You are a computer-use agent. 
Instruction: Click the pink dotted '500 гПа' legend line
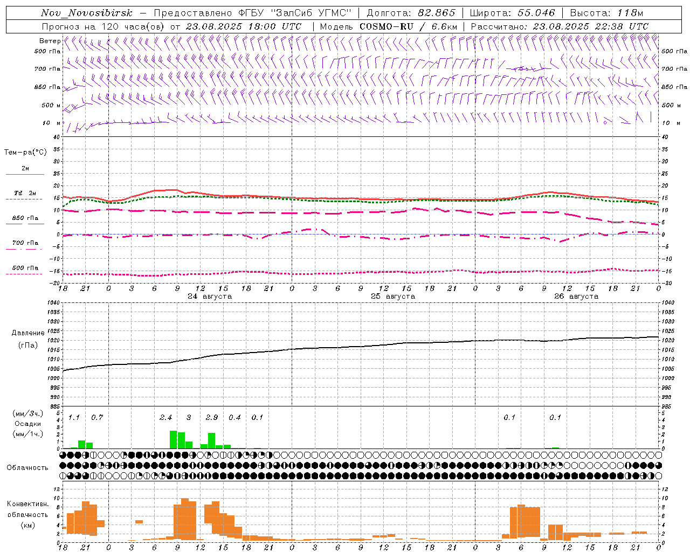point(25,274)
